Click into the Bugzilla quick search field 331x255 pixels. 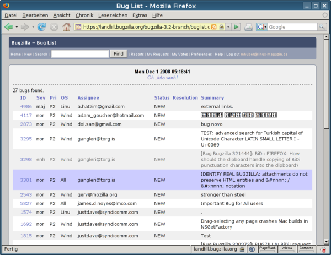click(x=80, y=54)
